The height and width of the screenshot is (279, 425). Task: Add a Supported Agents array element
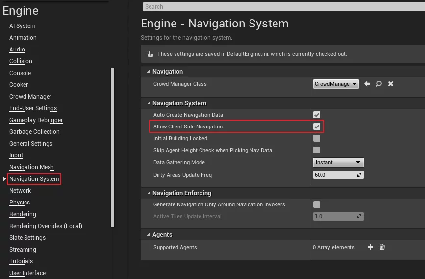[371, 247]
